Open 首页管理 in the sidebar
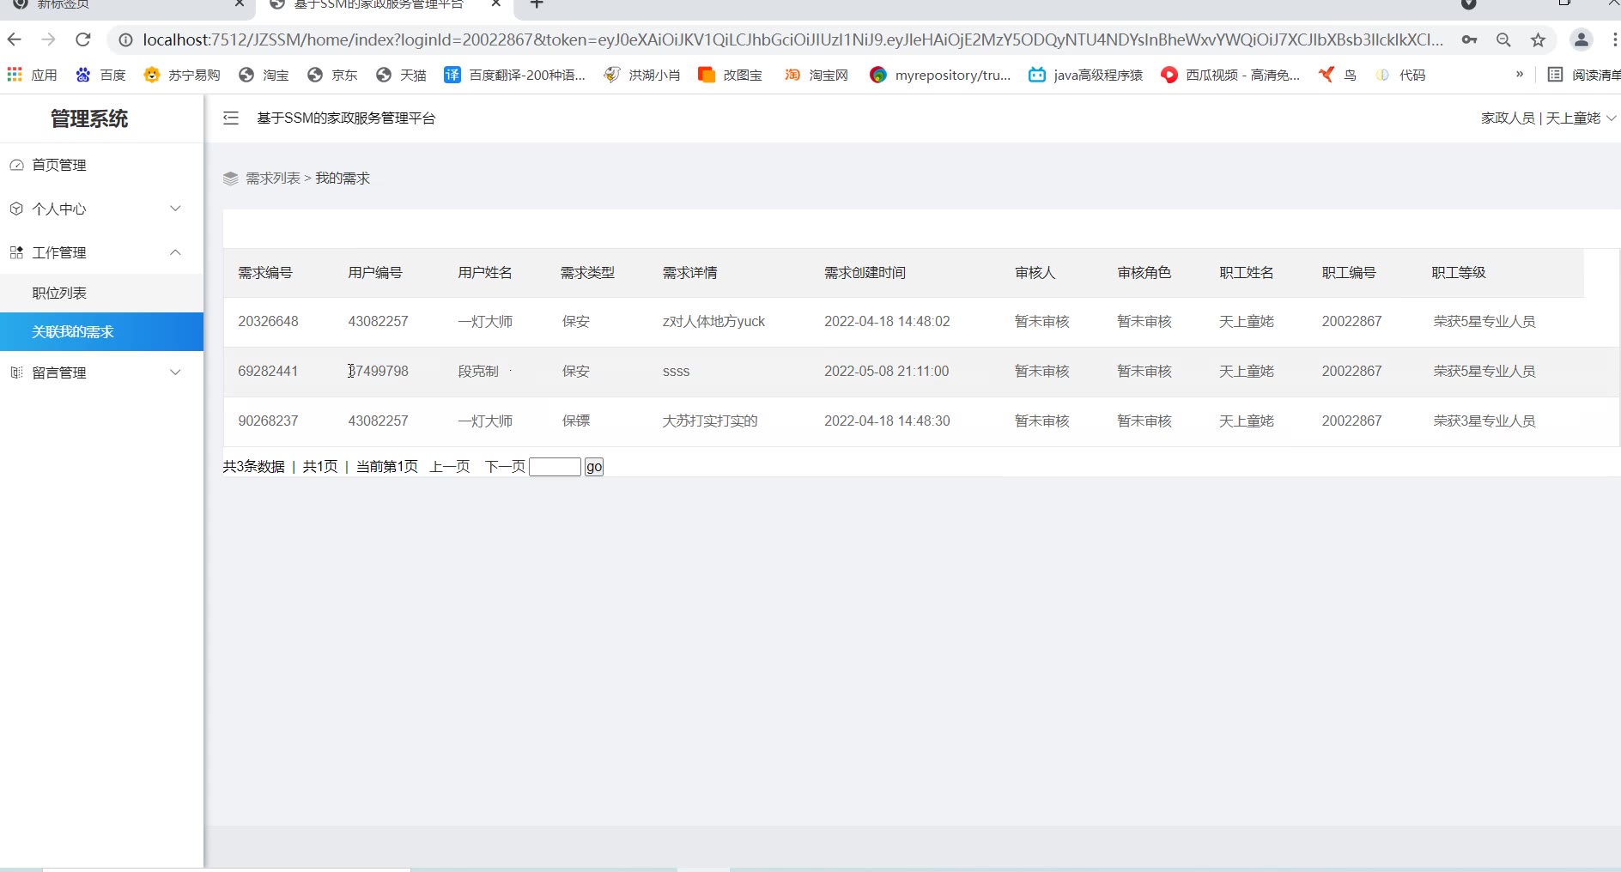The width and height of the screenshot is (1621, 872). [x=59, y=165]
